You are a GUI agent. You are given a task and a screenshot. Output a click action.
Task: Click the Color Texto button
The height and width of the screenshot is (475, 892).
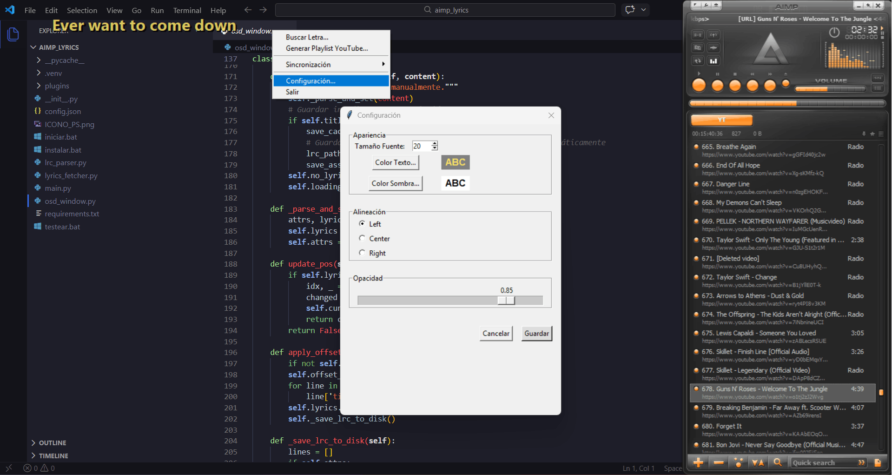[x=396, y=162]
